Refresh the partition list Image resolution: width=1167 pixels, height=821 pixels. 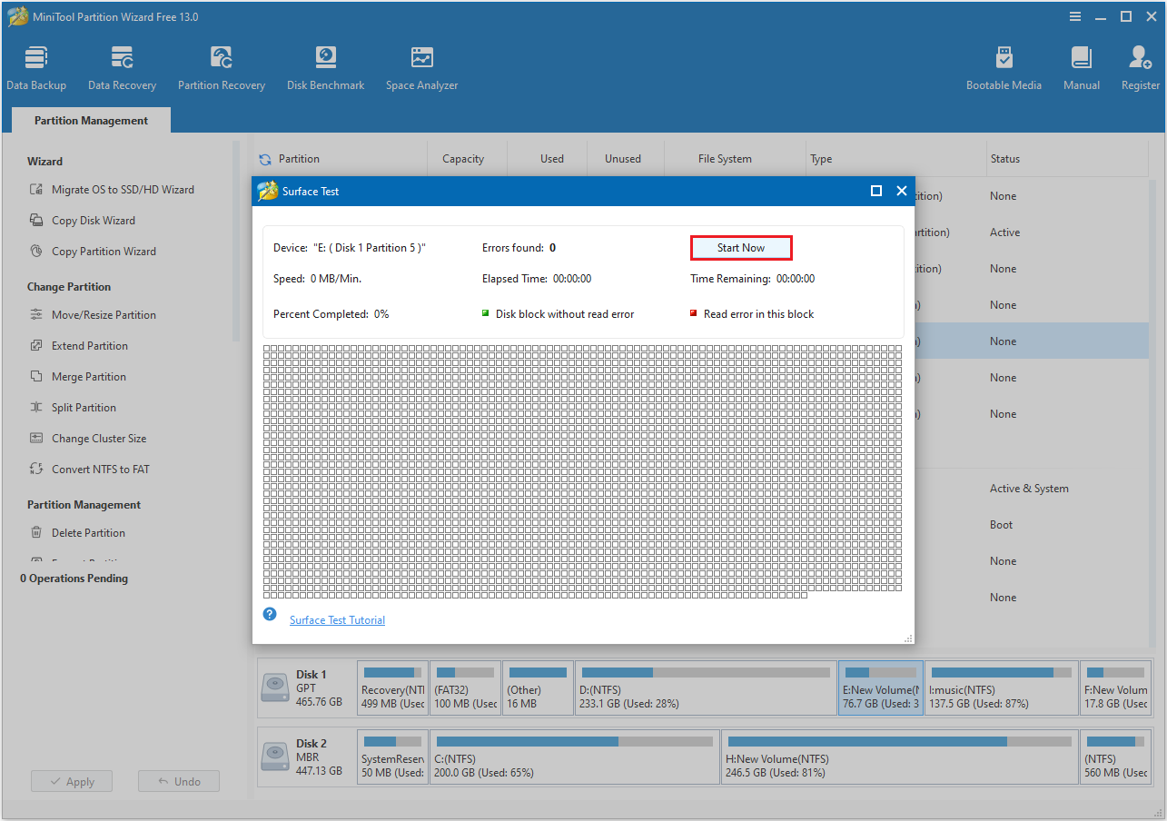point(264,158)
